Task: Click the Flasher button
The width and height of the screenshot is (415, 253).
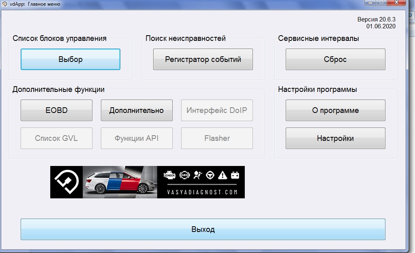Action: pyautogui.click(x=217, y=138)
